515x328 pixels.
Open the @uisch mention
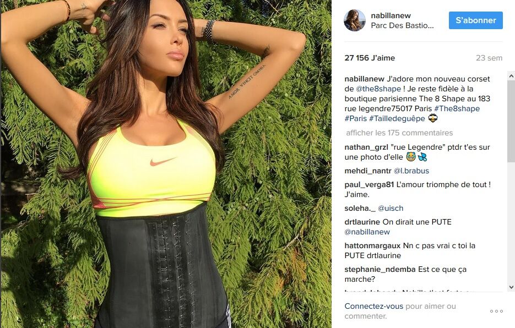click(x=391, y=208)
